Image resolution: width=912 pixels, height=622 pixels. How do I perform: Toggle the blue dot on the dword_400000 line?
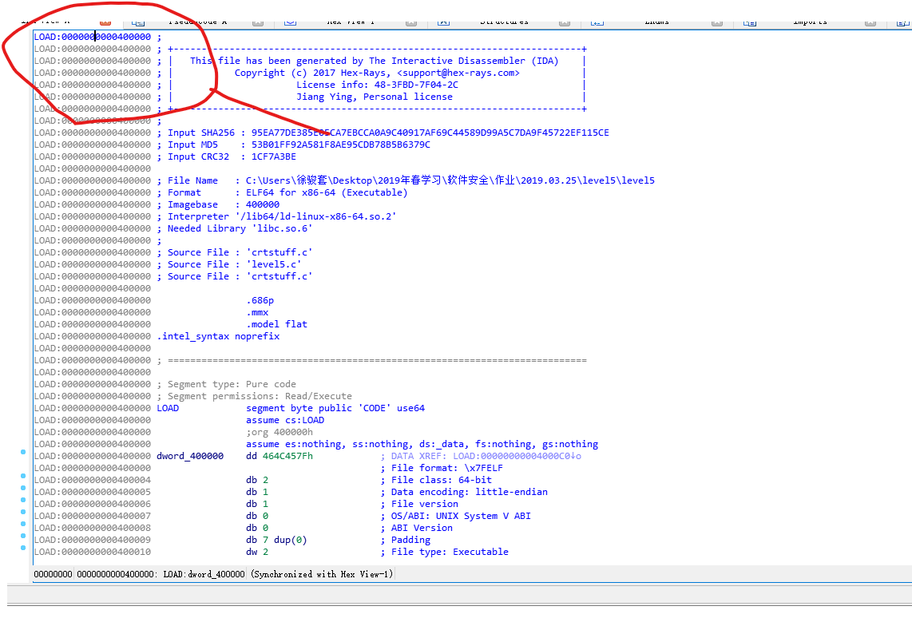click(x=22, y=454)
